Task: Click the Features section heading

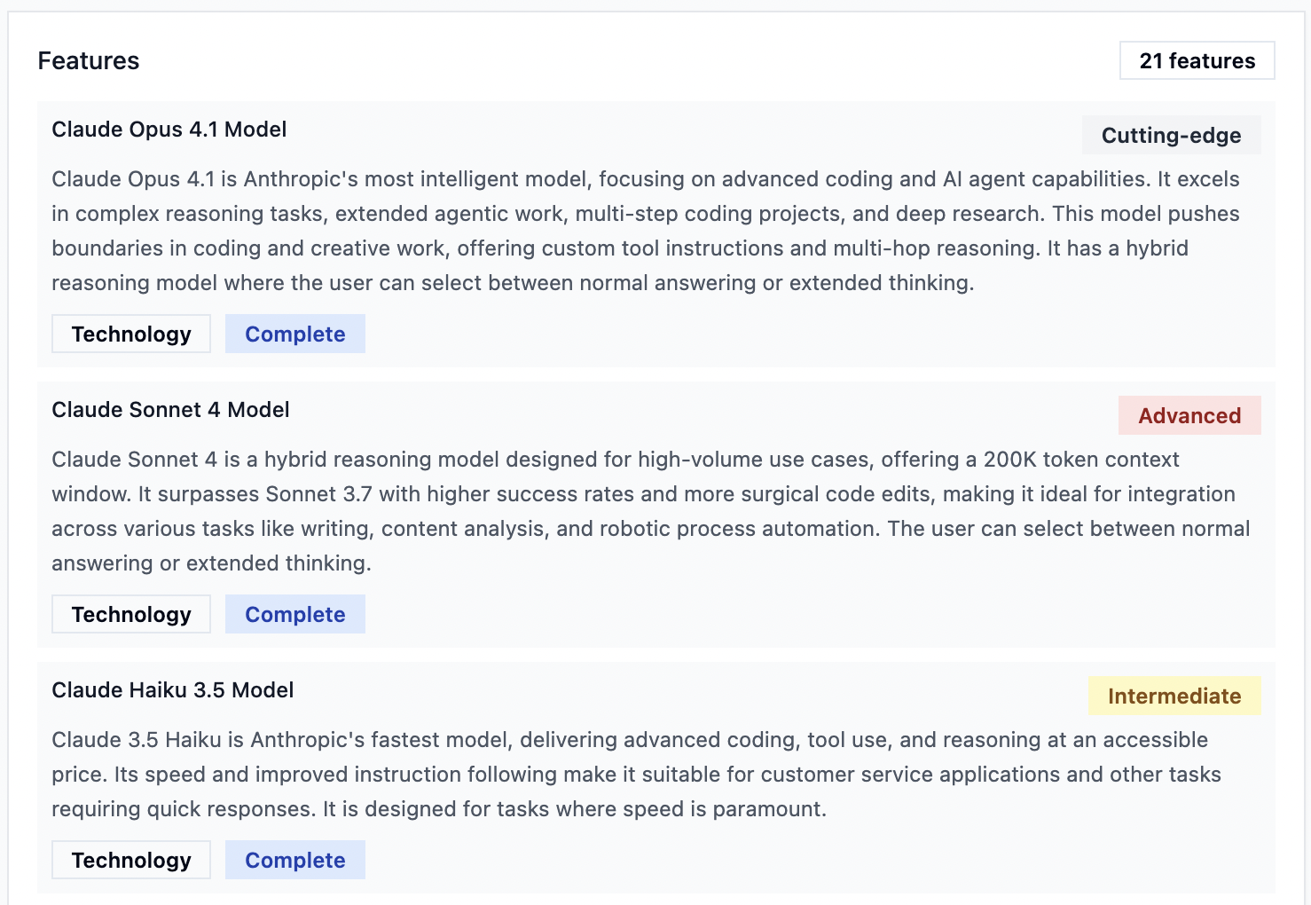Action: coord(88,60)
